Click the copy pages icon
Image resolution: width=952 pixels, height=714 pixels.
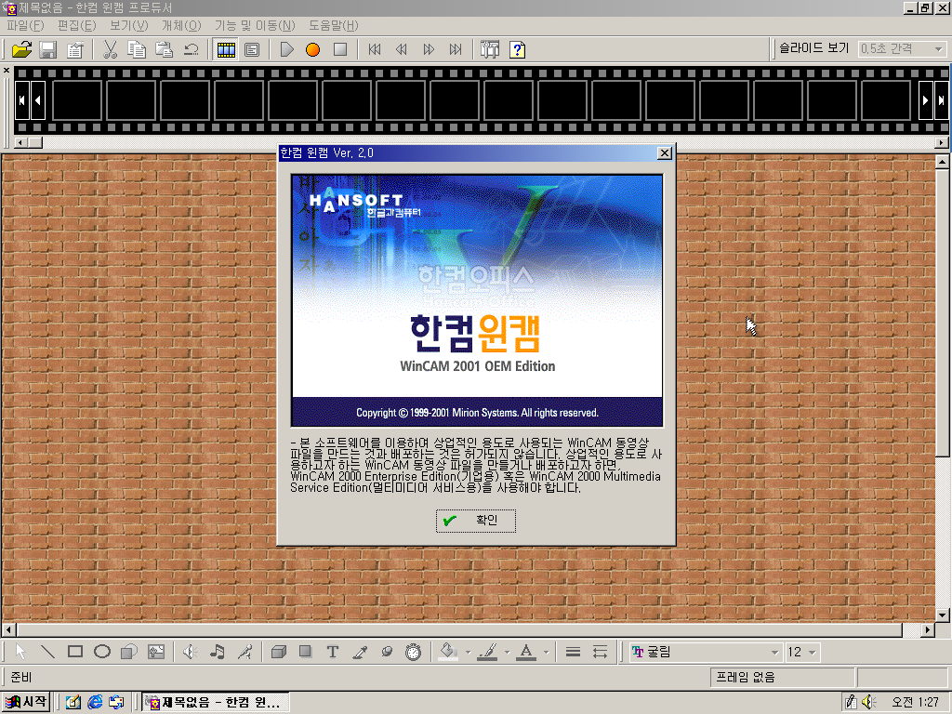tap(137, 49)
